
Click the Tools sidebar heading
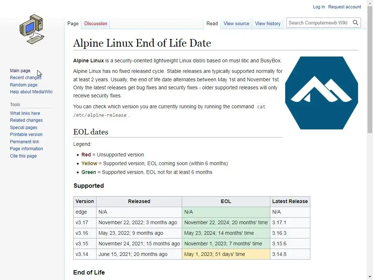(15, 105)
